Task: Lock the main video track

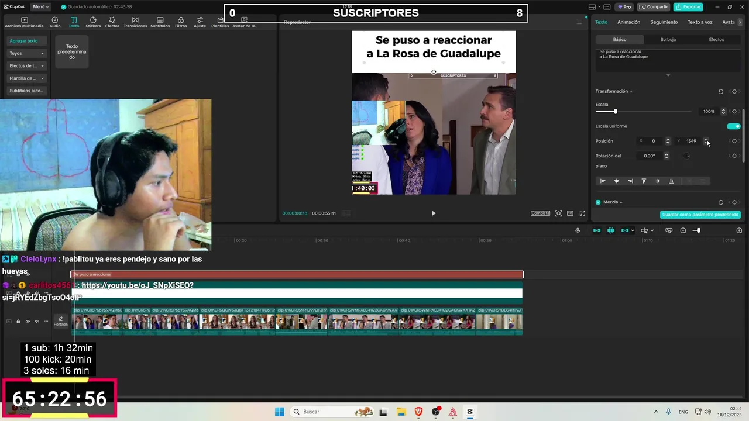Action: (x=18, y=321)
